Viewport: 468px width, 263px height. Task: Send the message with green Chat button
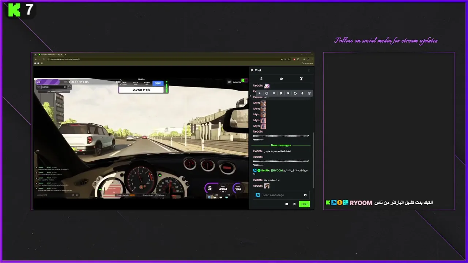coord(304,204)
